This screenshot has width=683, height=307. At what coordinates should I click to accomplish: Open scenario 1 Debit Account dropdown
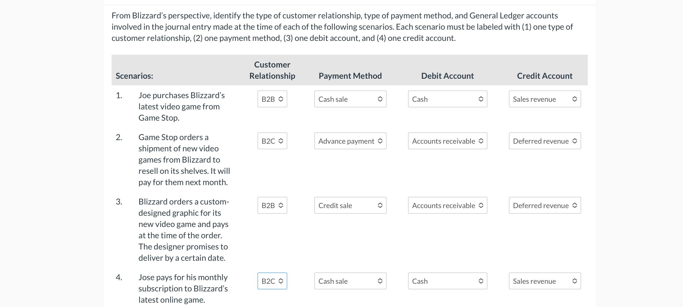(x=447, y=99)
